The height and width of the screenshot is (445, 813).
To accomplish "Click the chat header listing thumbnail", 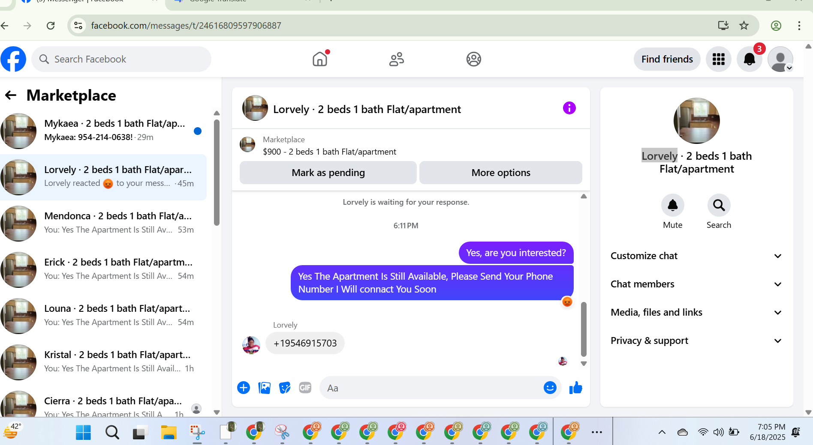I will (255, 108).
